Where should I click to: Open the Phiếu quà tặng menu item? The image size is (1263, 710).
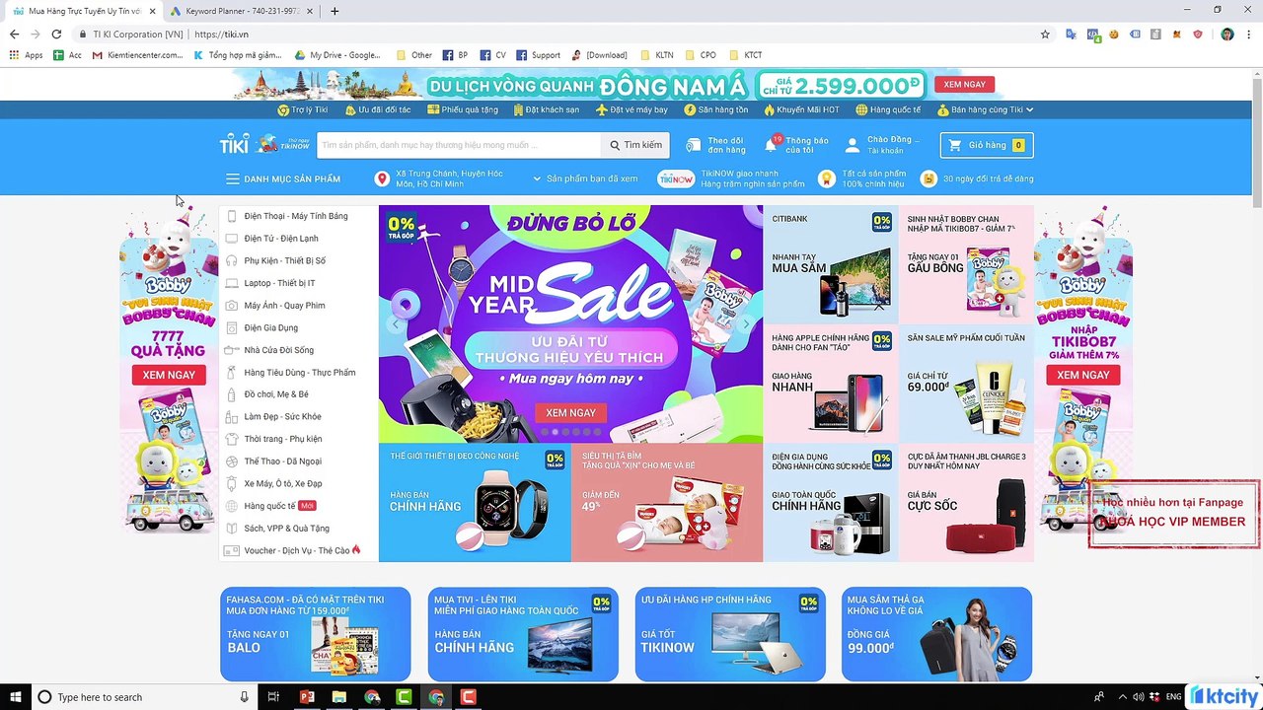[x=463, y=109]
